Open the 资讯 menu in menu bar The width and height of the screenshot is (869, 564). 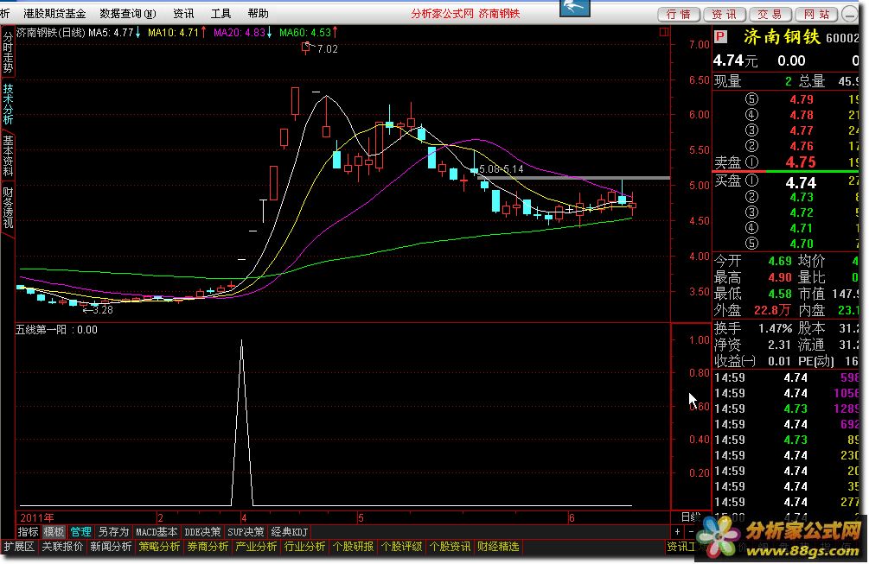(x=183, y=13)
